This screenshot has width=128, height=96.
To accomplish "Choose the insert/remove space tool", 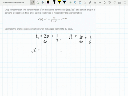I will coord(43,2).
